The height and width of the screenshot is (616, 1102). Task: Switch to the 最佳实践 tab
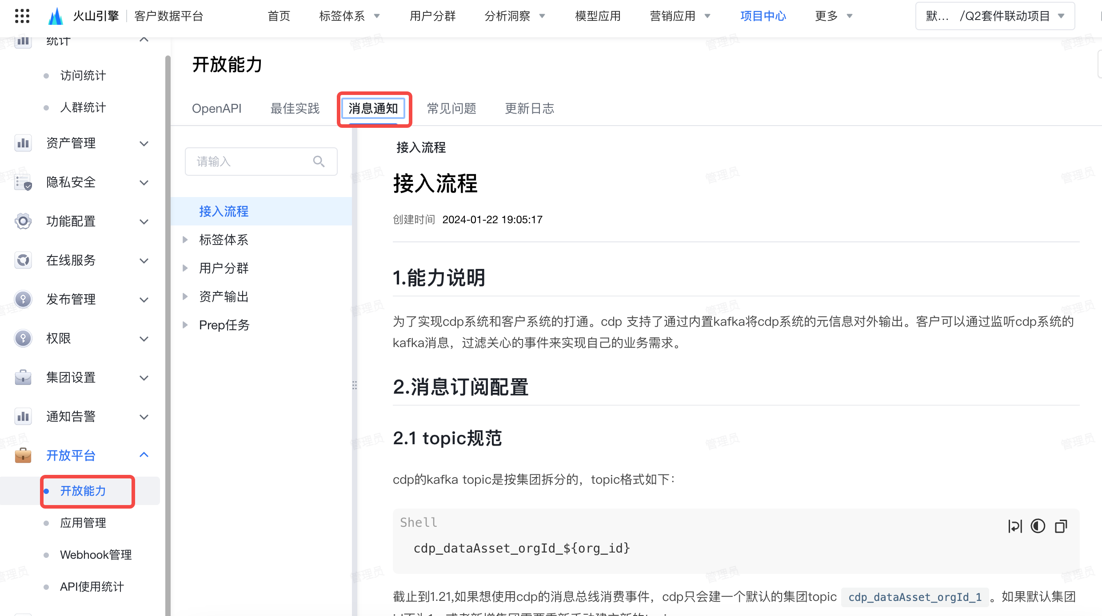(295, 109)
